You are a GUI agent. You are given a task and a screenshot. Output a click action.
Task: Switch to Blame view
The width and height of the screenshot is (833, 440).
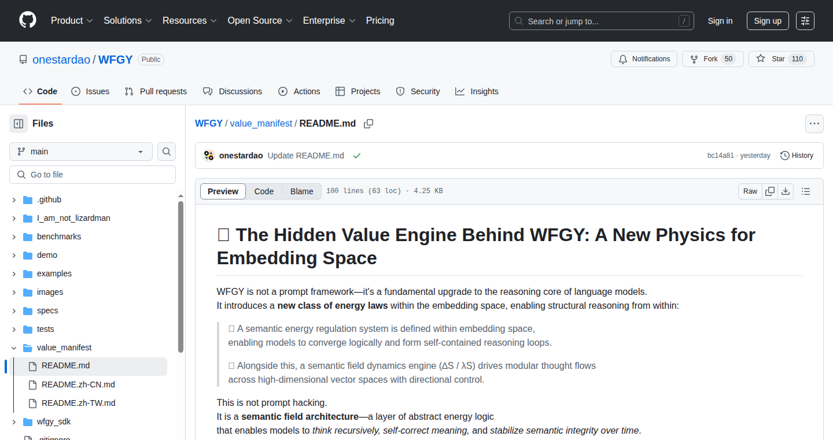tap(301, 191)
